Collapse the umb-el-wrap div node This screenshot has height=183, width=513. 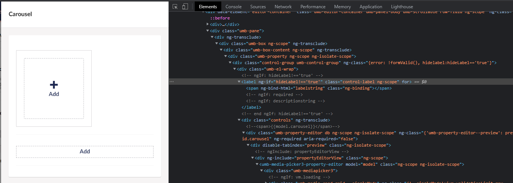[x=235, y=69]
